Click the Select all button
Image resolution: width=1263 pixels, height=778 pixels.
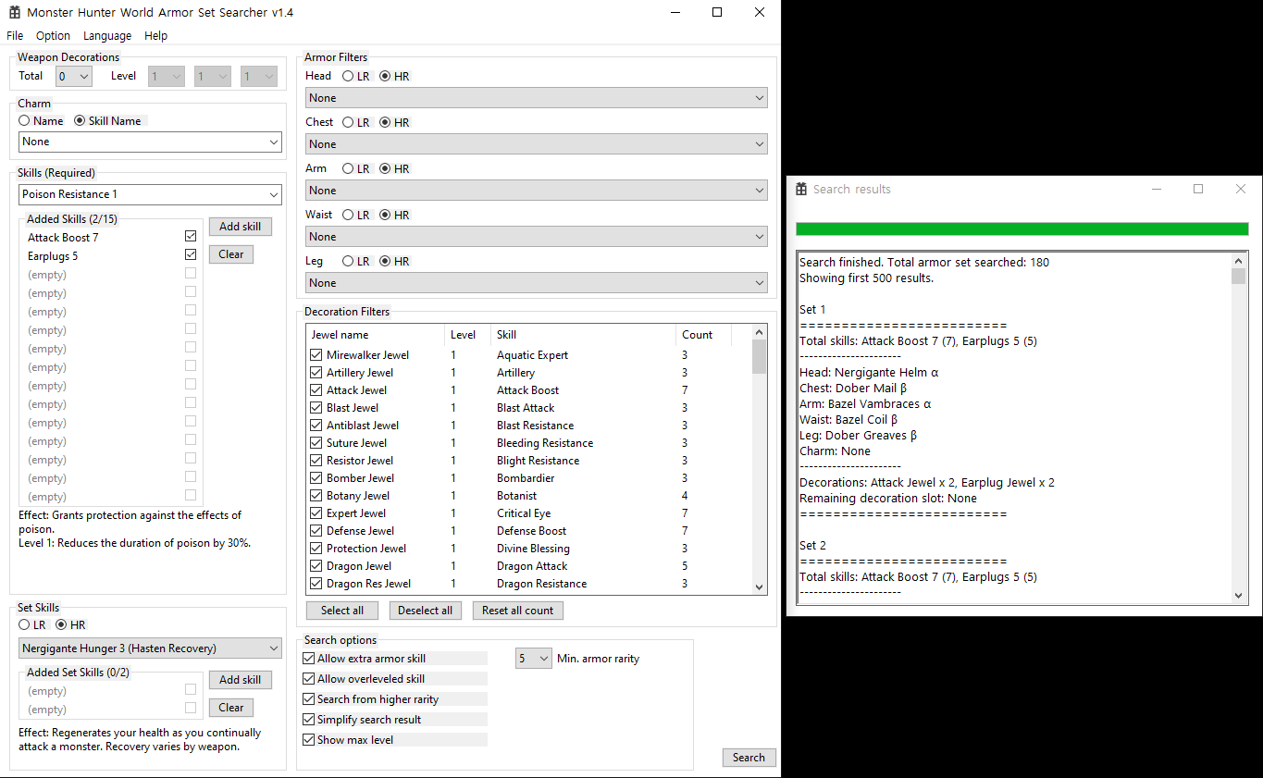pyautogui.click(x=342, y=611)
